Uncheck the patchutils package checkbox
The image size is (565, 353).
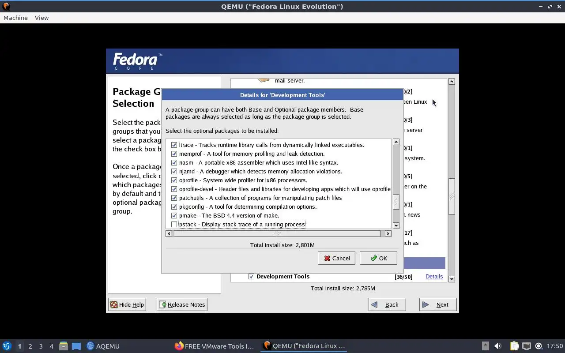pos(174,198)
